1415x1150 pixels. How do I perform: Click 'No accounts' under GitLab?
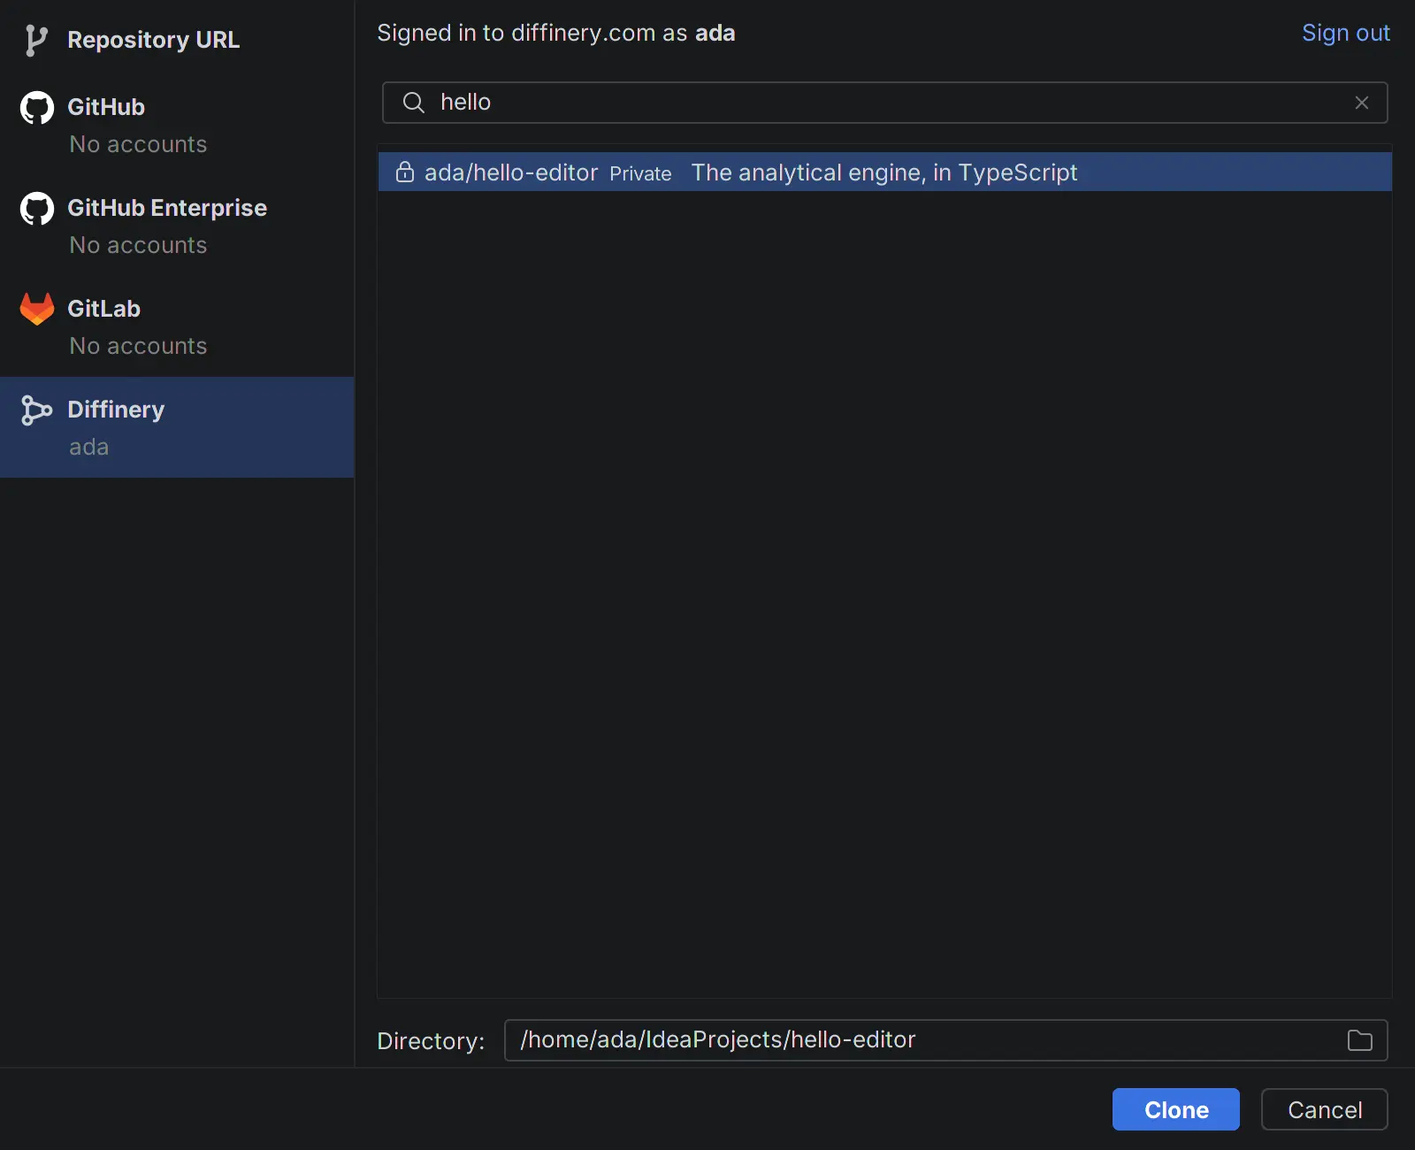click(138, 346)
